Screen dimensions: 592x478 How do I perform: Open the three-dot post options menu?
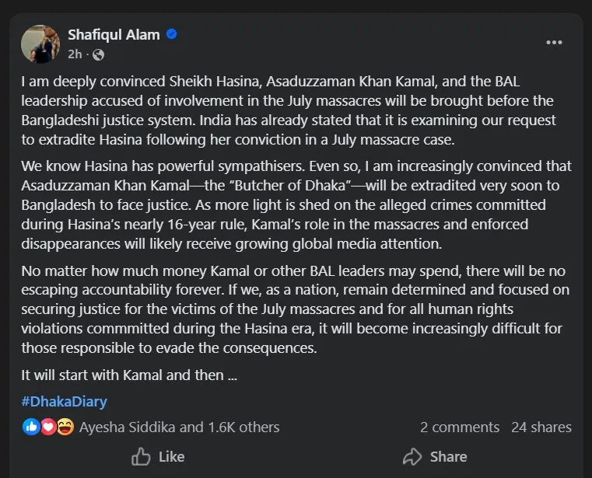click(x=554, y=43)
